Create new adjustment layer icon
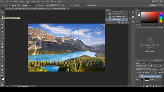The image size is (164, 92). pos(150,86)
